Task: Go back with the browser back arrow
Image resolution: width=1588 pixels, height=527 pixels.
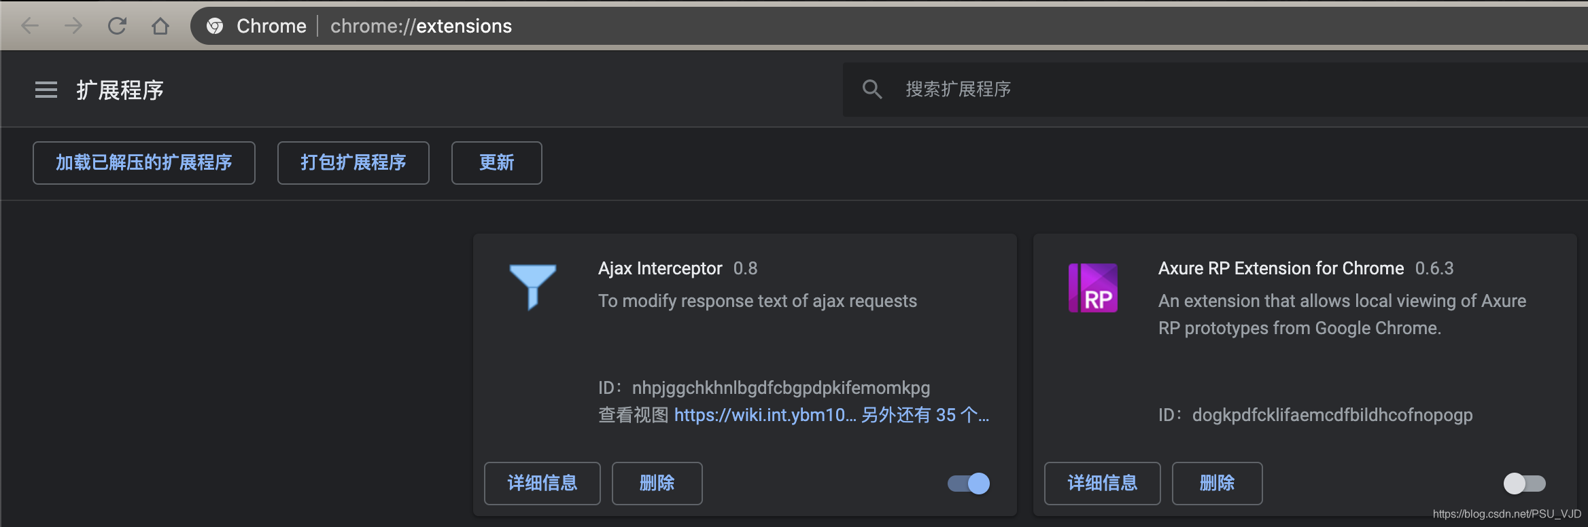Action: pyautogui.click(x=30, y=26)
